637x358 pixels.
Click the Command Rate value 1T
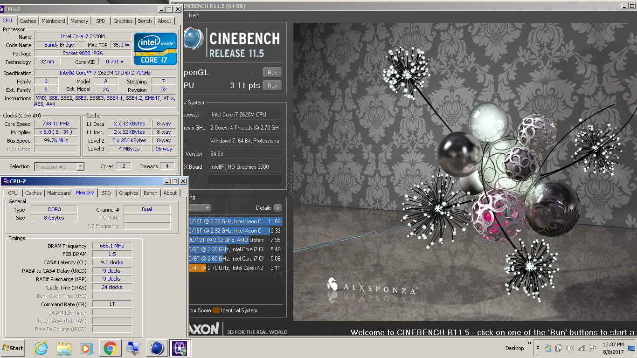[112, 304]
